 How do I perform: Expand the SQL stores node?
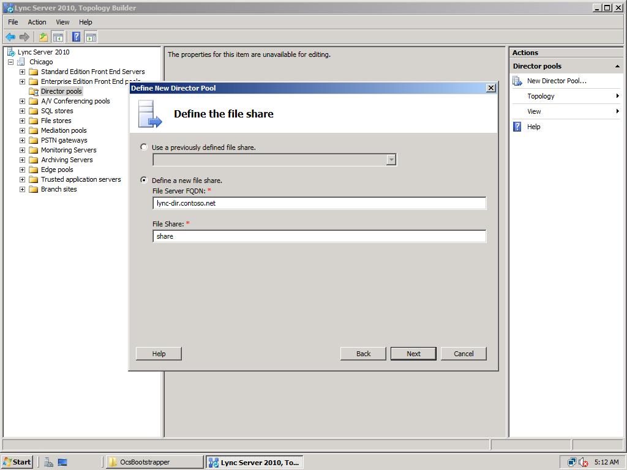click(x=23, y=111)
